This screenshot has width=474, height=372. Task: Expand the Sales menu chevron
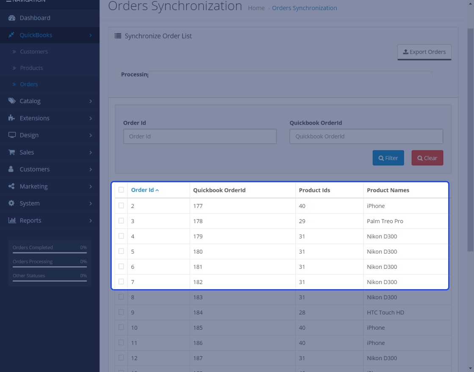click(x=91, y=153)
